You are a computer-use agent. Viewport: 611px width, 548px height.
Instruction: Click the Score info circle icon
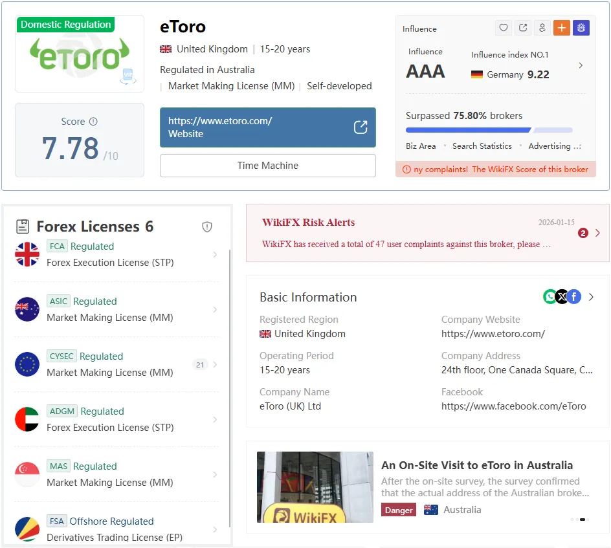click(93, 122)
